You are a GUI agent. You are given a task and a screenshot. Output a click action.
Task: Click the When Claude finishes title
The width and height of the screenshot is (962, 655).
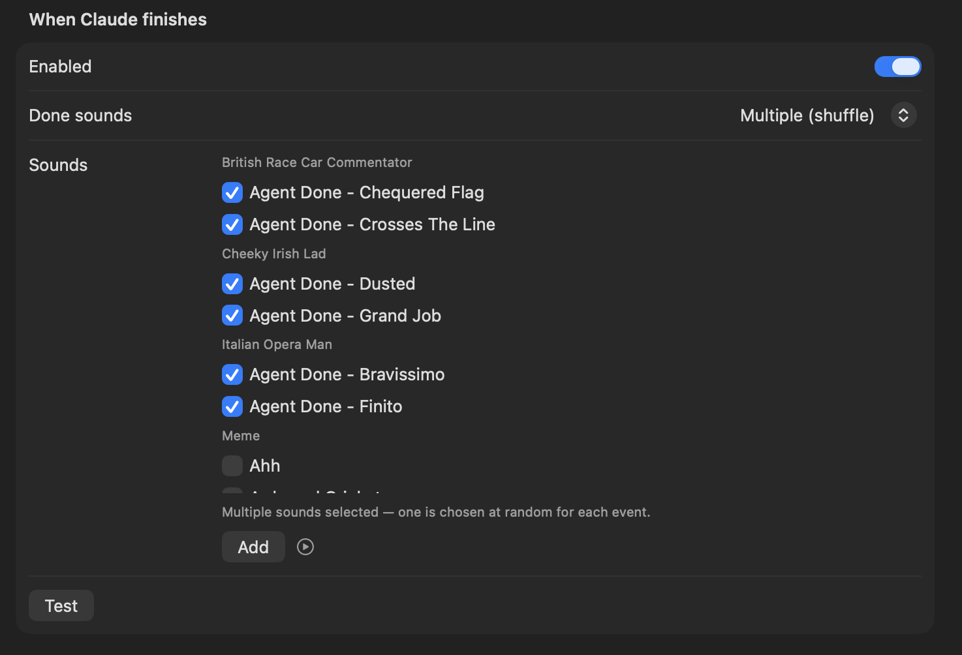[x=118, y=20]
